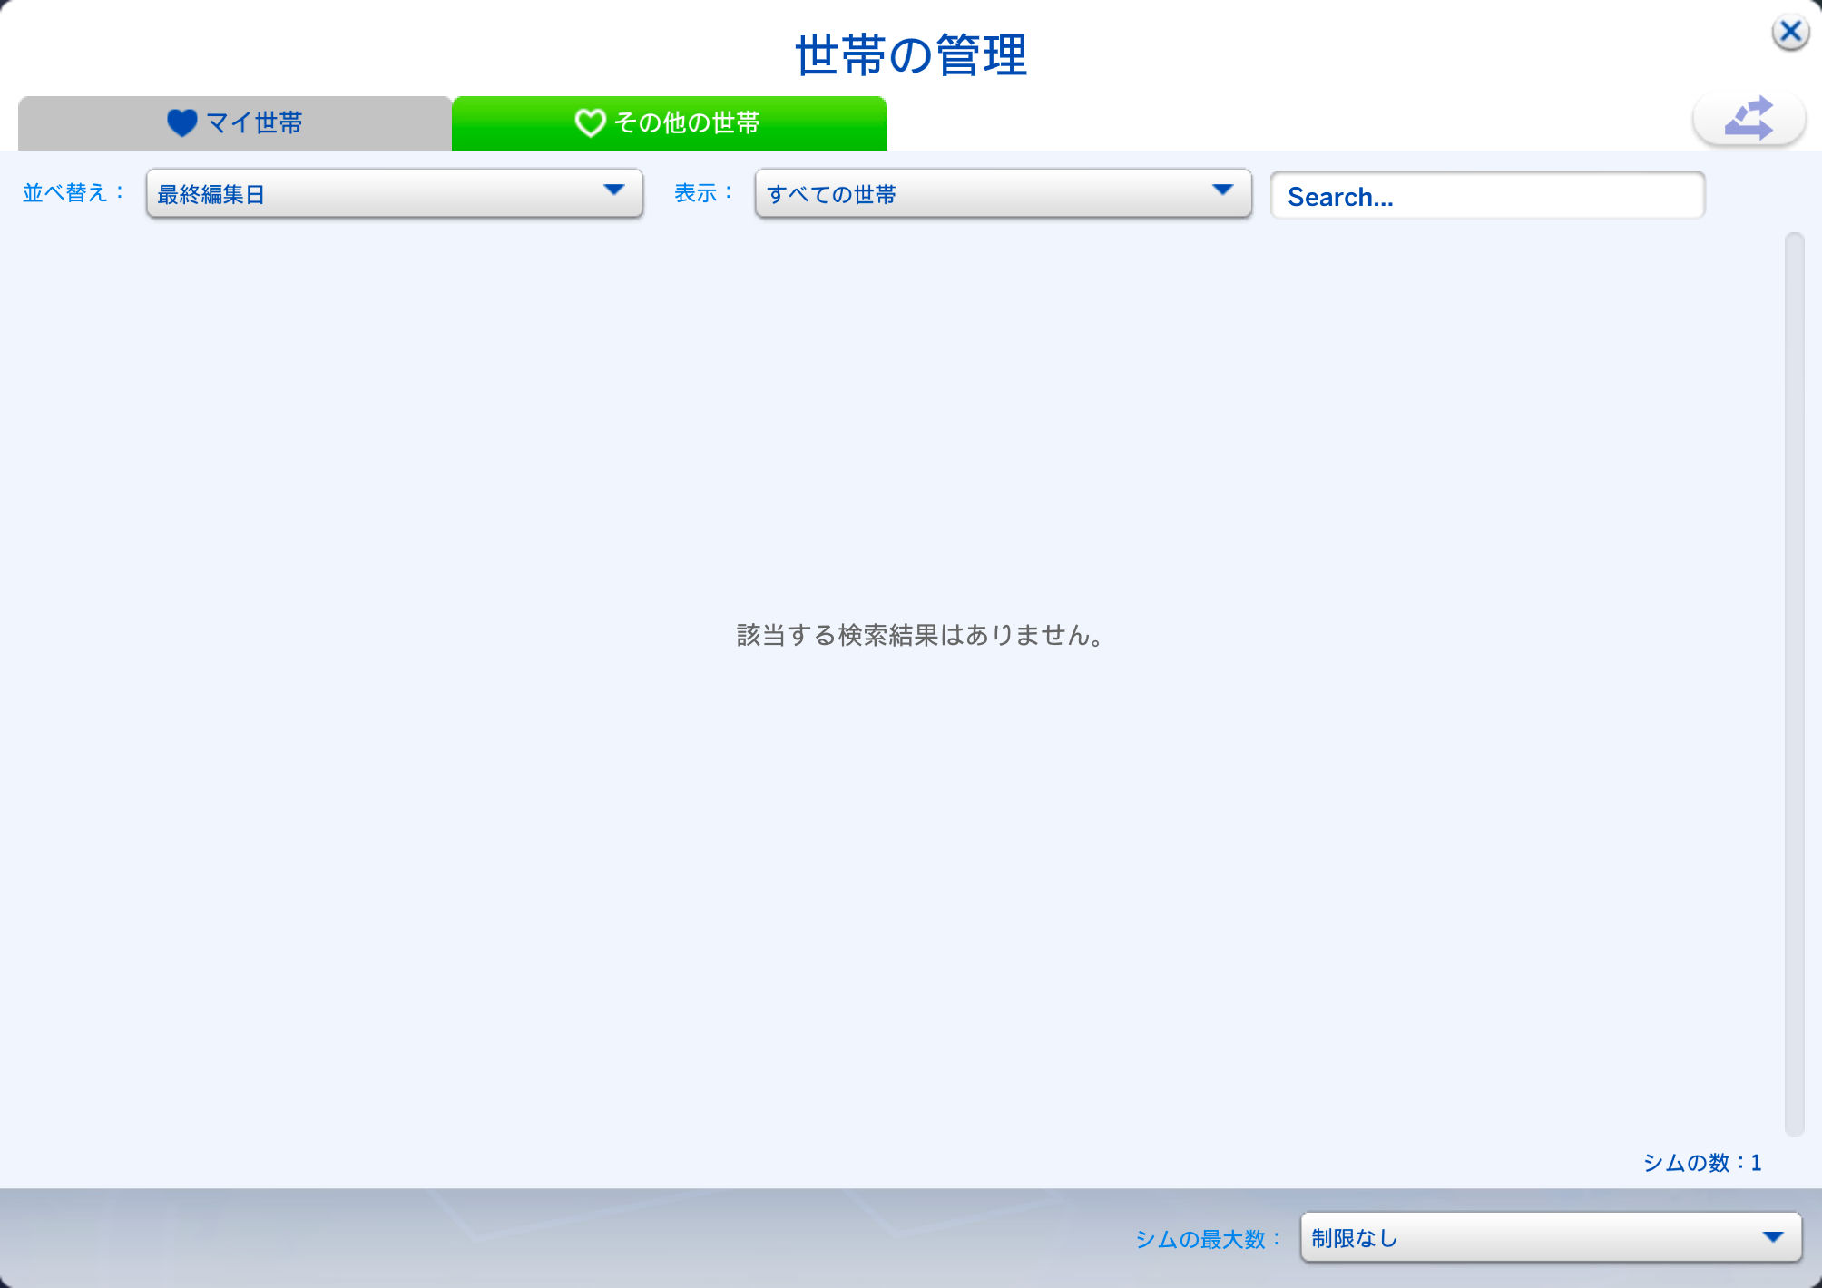Click the household transfer arrows icon
The width and height of the screenshot is (1822, 1288).
1749,119
